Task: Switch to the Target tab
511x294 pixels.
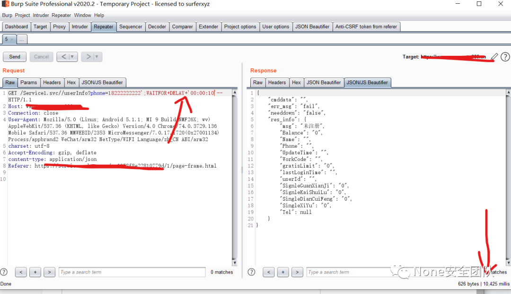Action: 40,27
